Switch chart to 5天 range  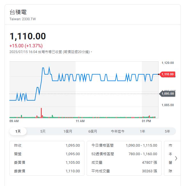coord(43,131)
